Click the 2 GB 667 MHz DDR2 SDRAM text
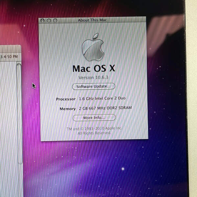197x197 pixels. (x=105, y=108)
